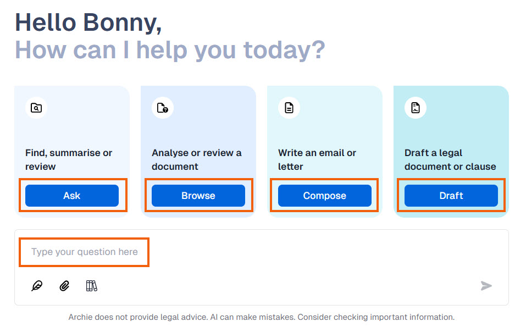Click the Hello Bonny greeting heading
526x327 pixels.
88,23
